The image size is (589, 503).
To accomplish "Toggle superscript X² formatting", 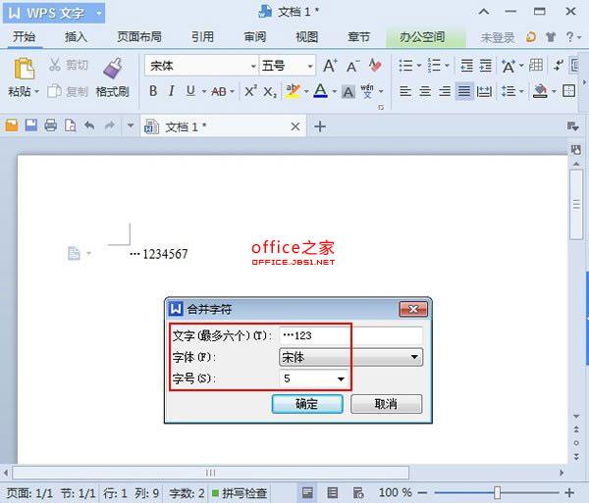I will (250, 91).
